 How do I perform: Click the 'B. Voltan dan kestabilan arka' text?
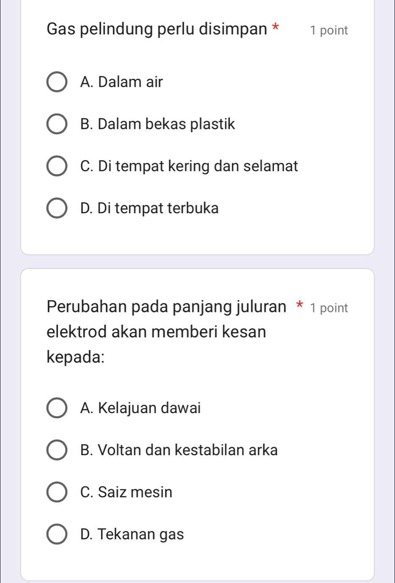[179, 450]
